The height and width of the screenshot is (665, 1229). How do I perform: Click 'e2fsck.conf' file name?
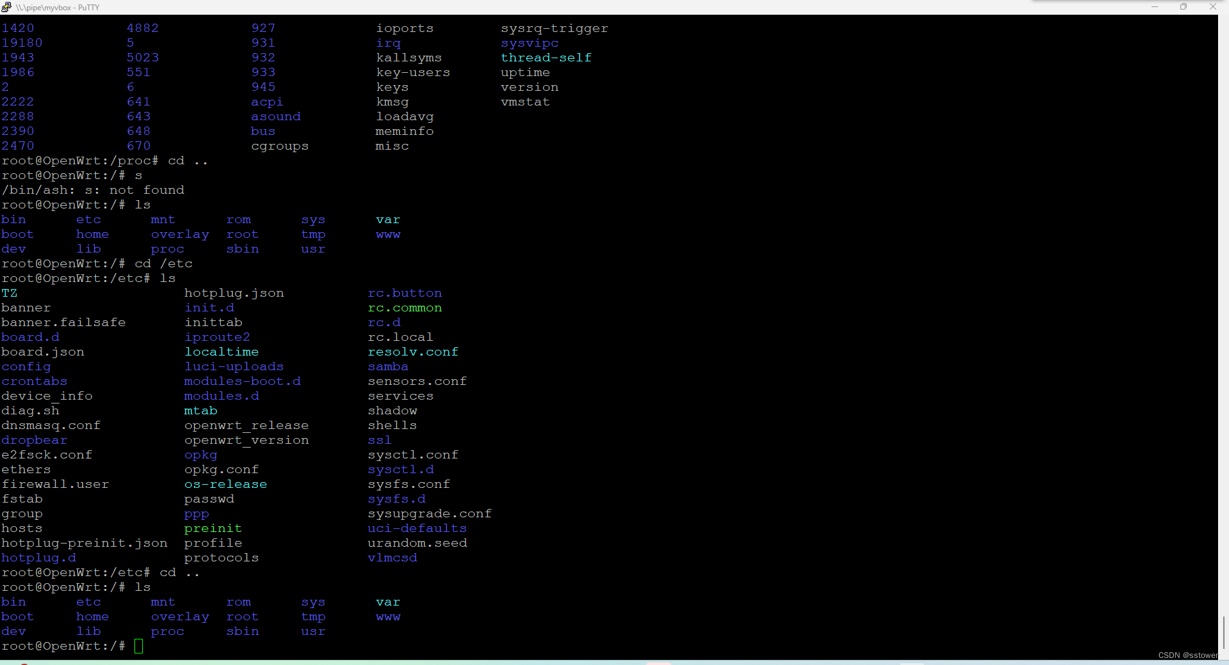pos(47,455)
